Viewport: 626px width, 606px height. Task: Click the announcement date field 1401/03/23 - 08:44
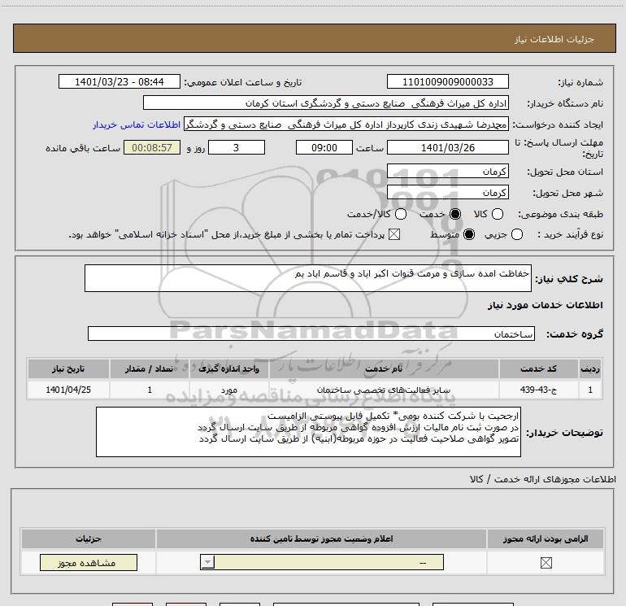coord(120,81)
